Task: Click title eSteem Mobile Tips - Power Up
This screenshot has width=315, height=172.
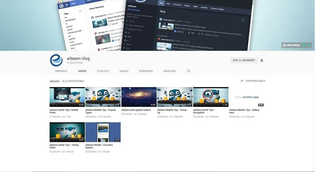Action: 172,111
